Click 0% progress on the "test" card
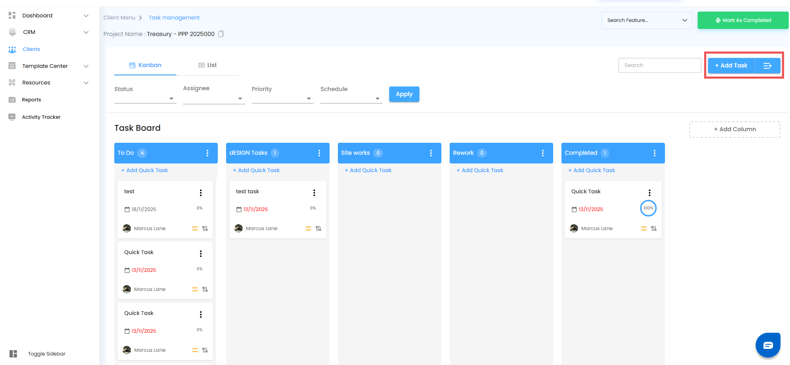 tap(200, 208)
